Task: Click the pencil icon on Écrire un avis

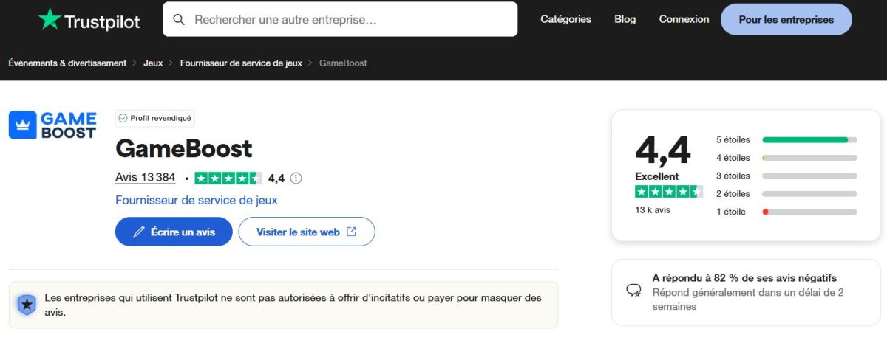Action: click(x=139, y=232)
